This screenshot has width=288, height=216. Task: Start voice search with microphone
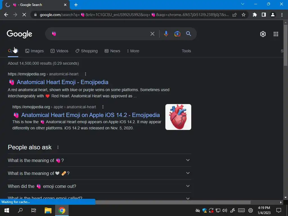coord(166,34)
